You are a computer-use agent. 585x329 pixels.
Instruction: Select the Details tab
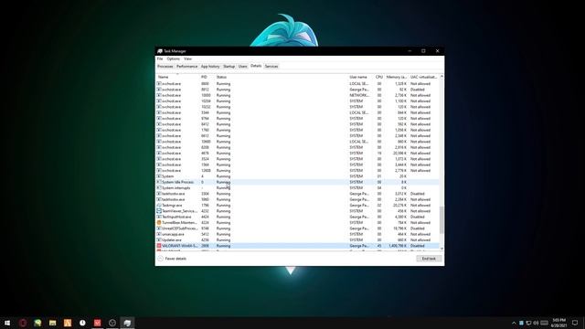[256, 66]
